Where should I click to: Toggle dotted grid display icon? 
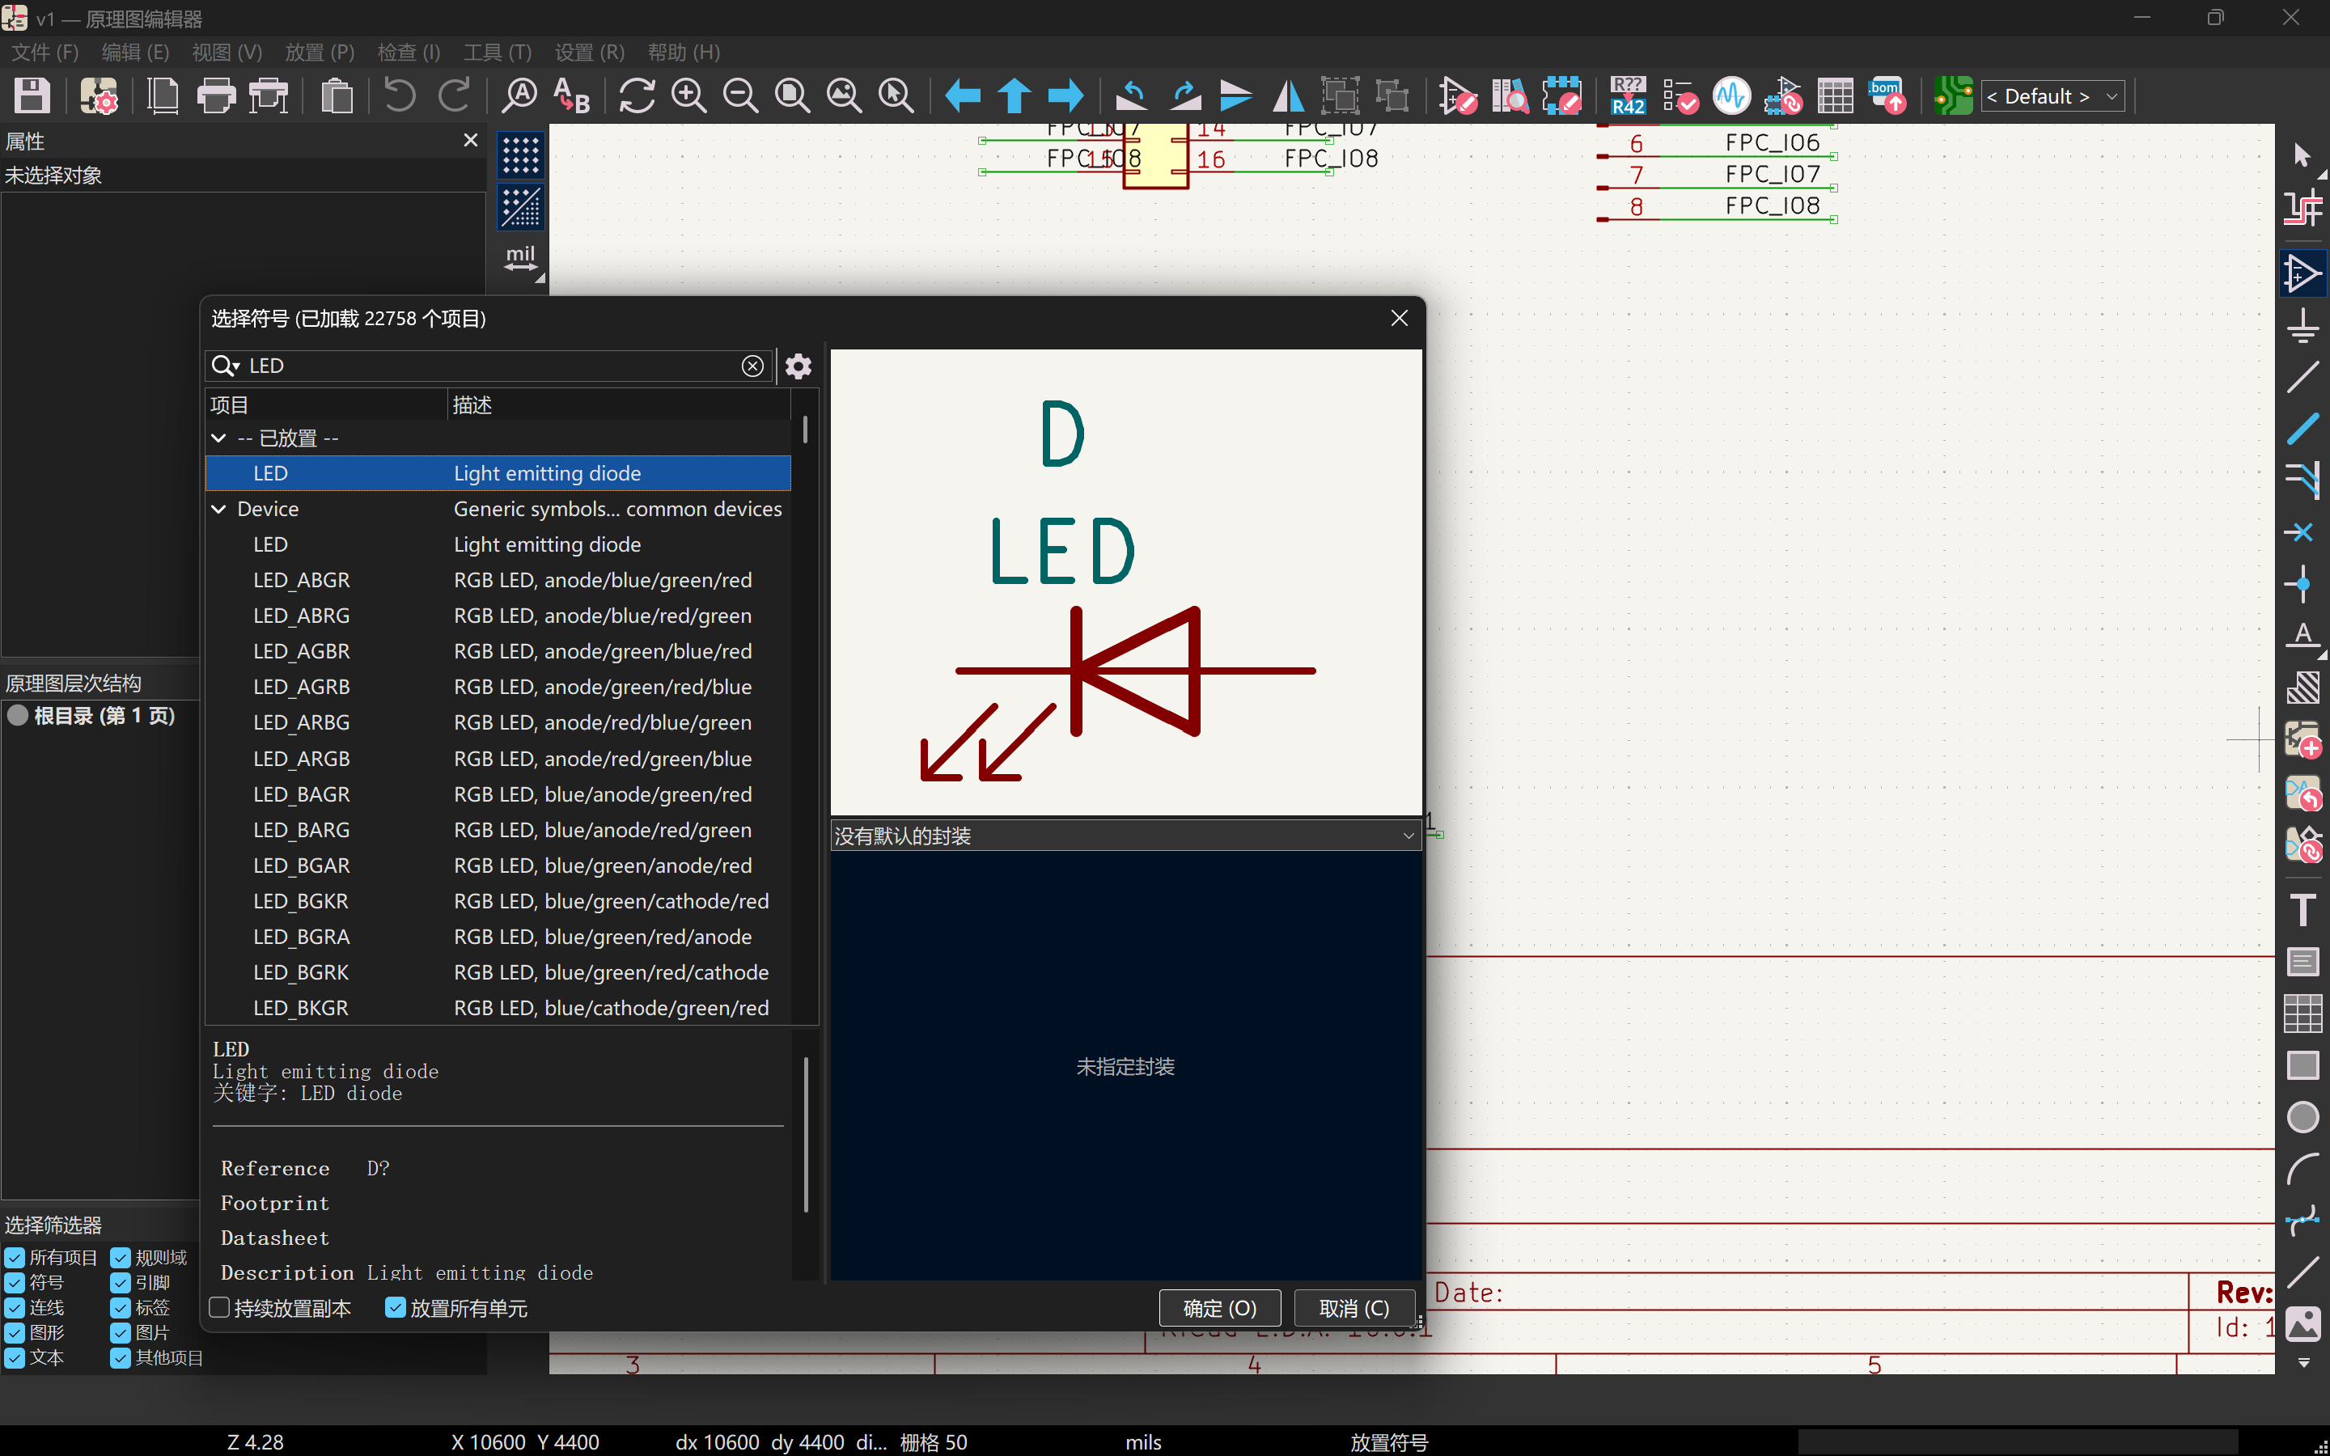pyautogui.click(x=521, y=156)
